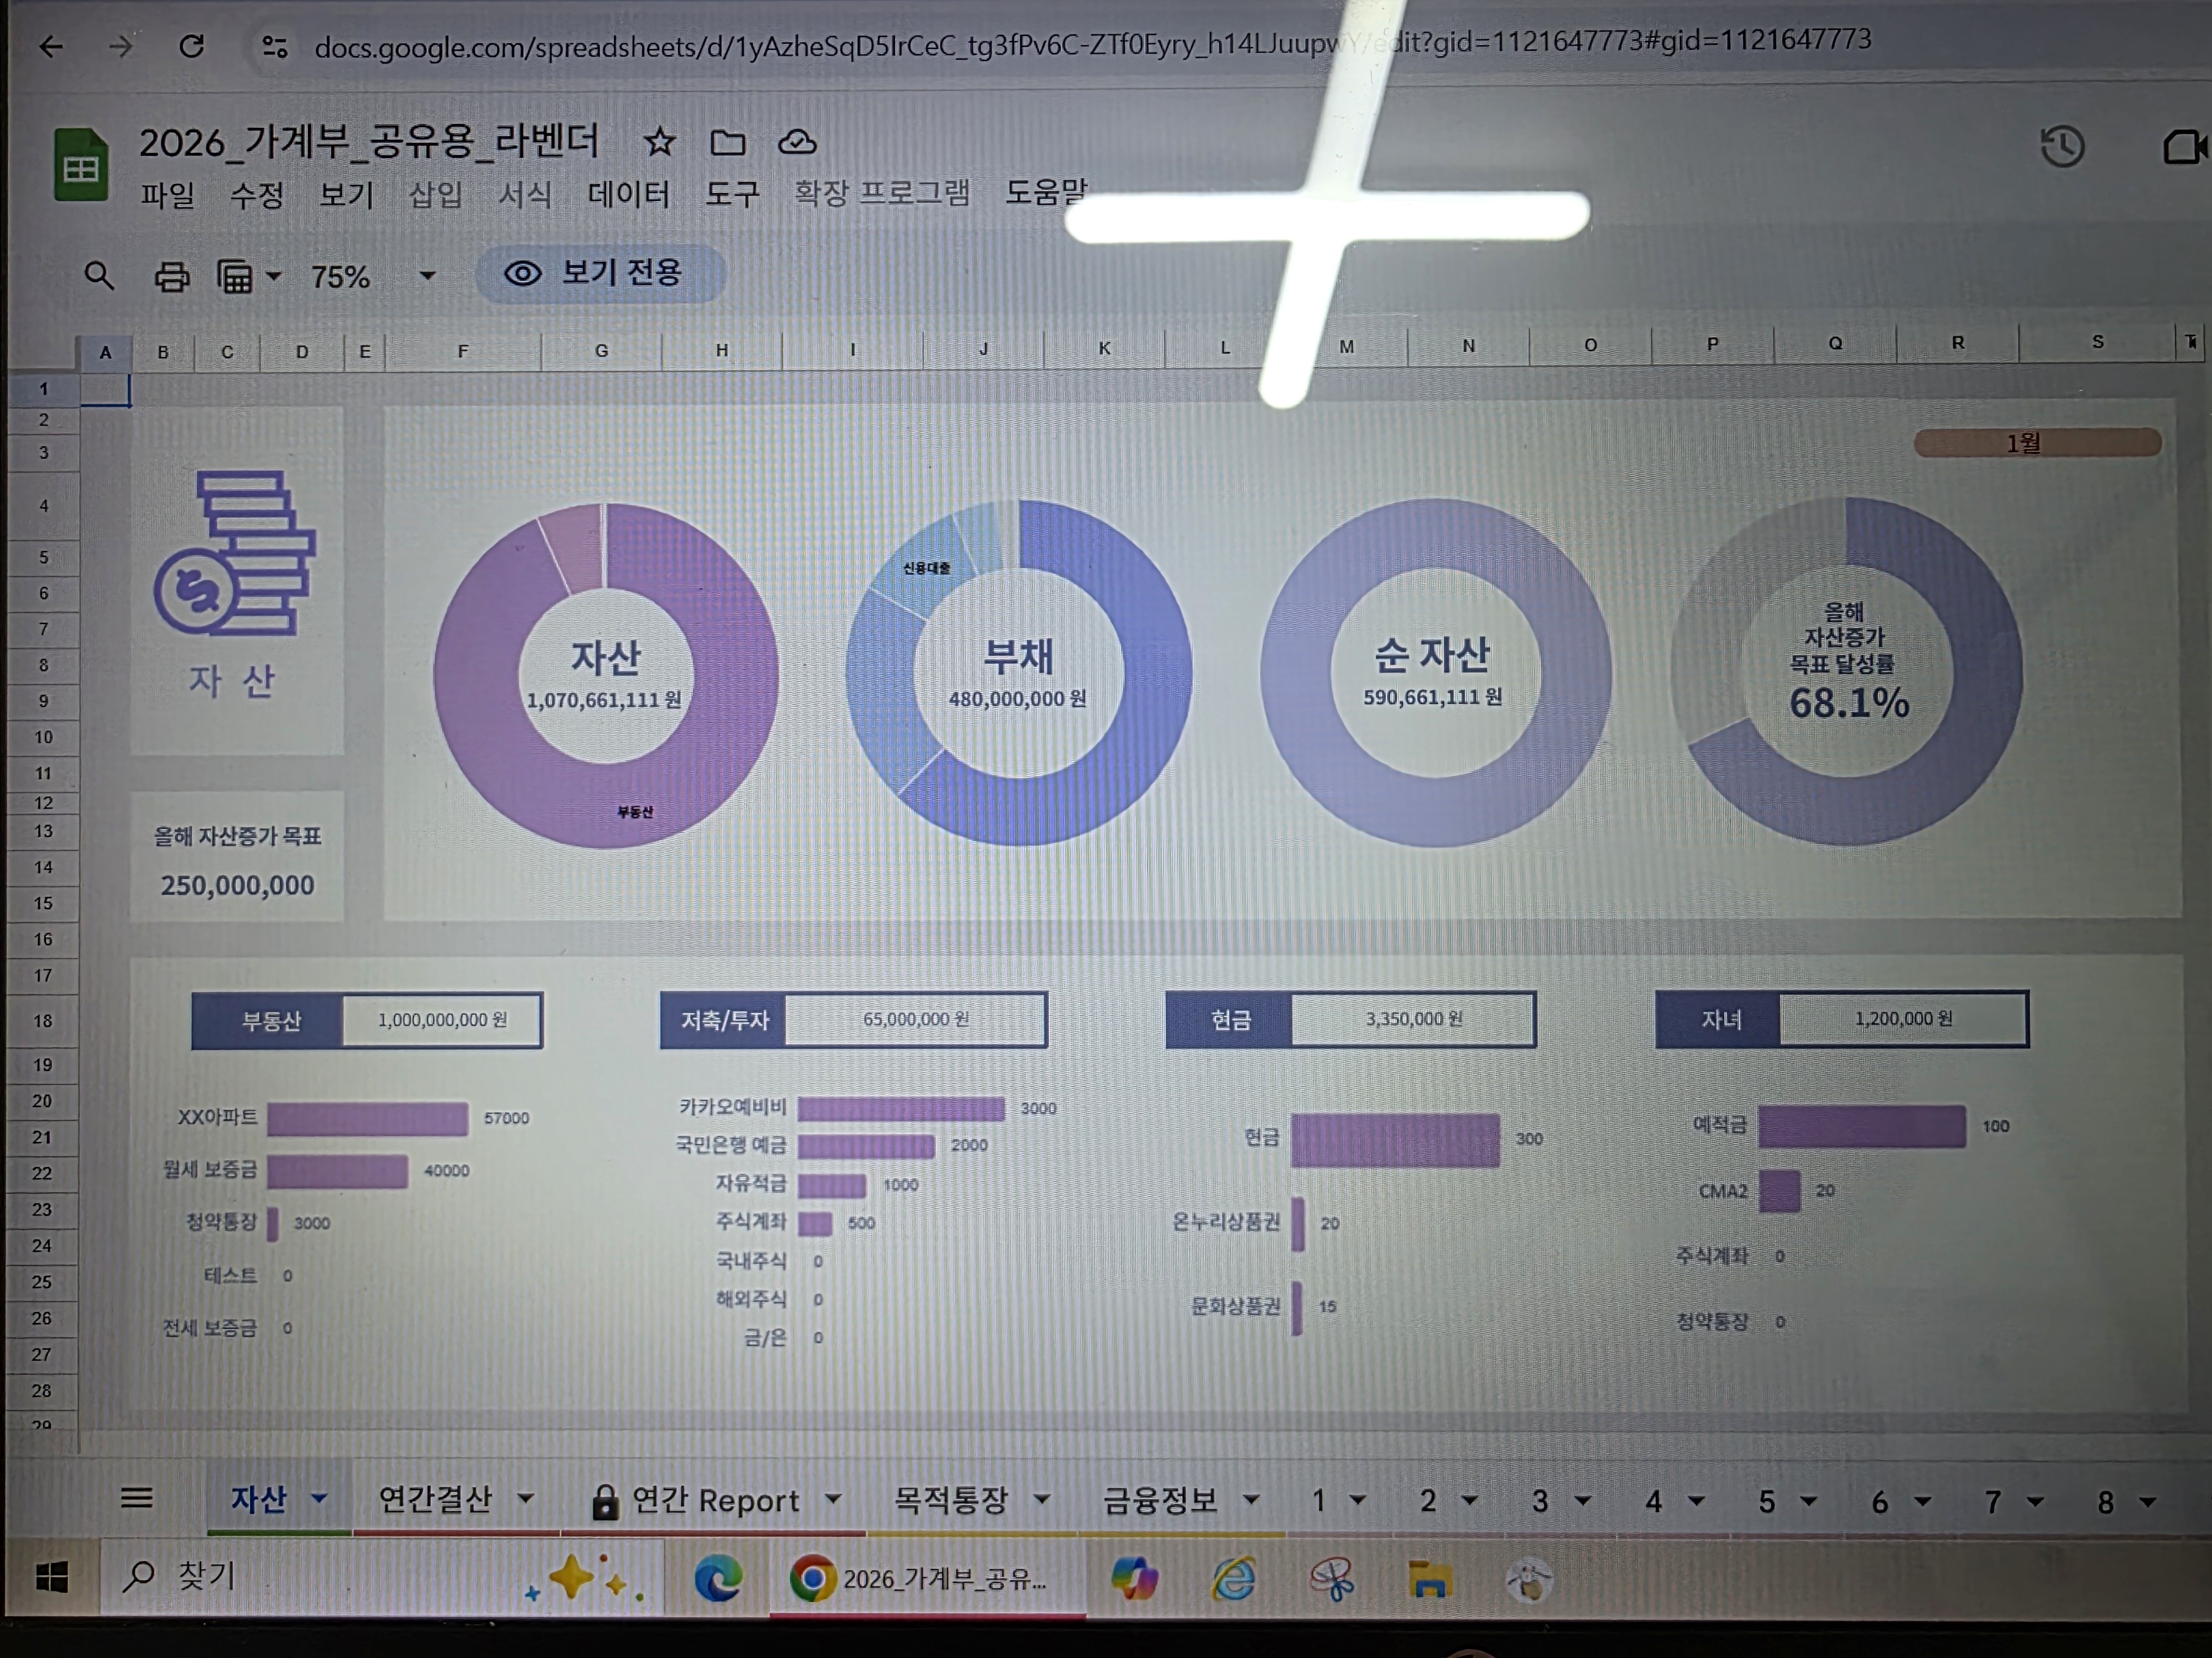Open version history clock icon
The width and height of the screenshot is (2212, 1658).
click(2062, 147)
